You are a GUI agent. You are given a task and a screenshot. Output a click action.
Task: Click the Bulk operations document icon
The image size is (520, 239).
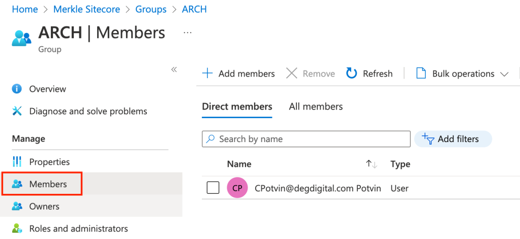coord(421,73)
